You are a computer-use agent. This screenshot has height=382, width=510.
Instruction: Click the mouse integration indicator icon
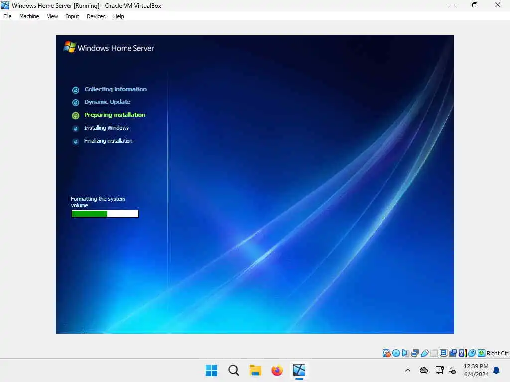click(x=472, y=353)
